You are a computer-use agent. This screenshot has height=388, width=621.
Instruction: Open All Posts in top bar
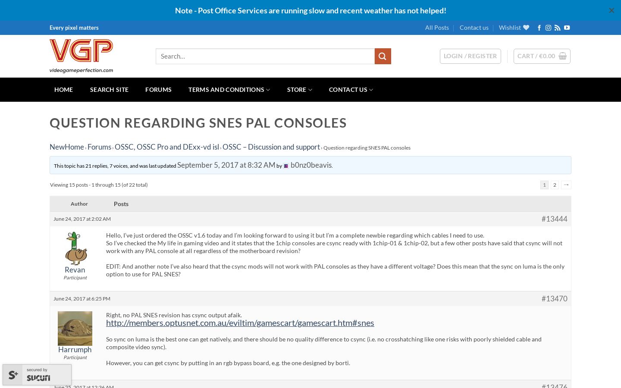pos(437,28)
